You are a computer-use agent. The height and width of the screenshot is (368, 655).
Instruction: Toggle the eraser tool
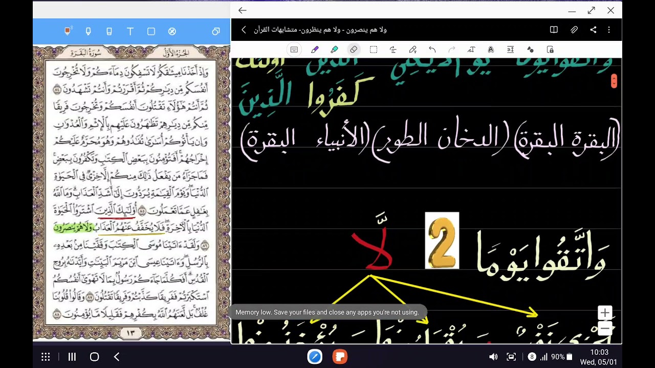(354, 50)
